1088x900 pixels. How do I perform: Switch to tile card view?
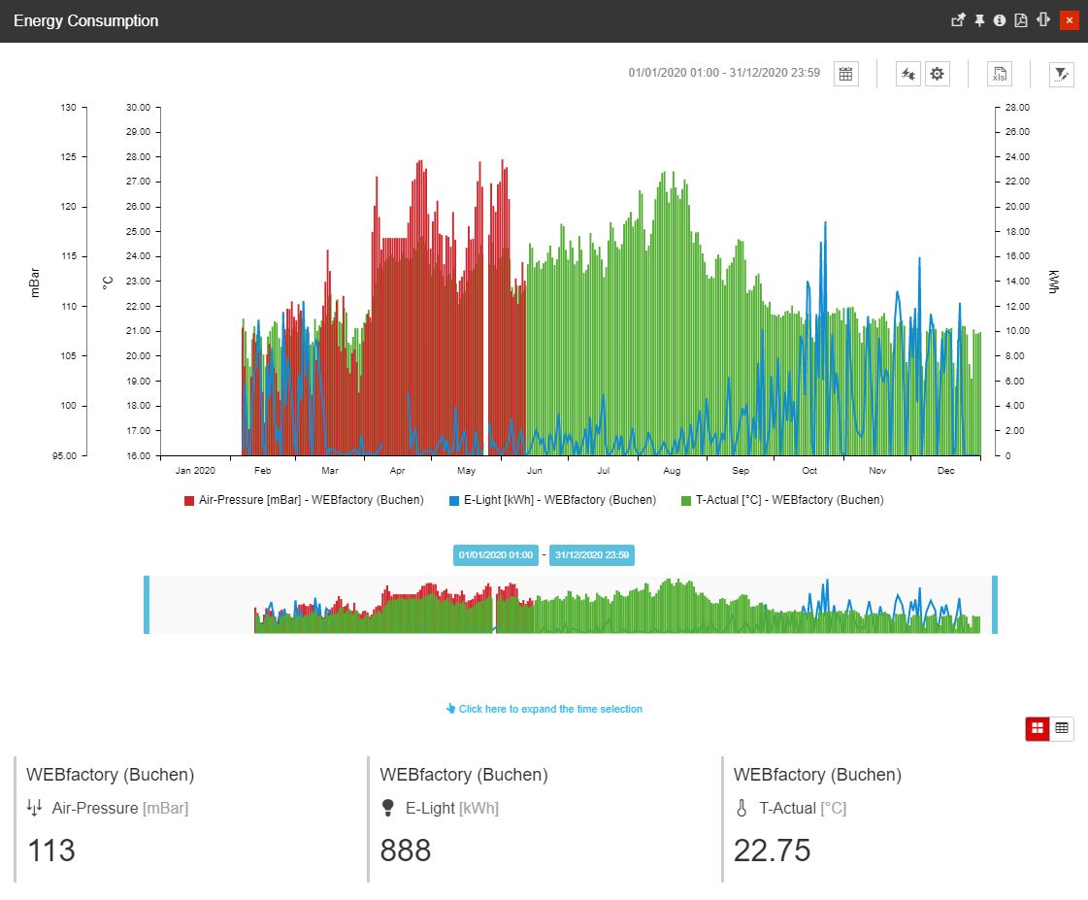(x=1038, y=728)
